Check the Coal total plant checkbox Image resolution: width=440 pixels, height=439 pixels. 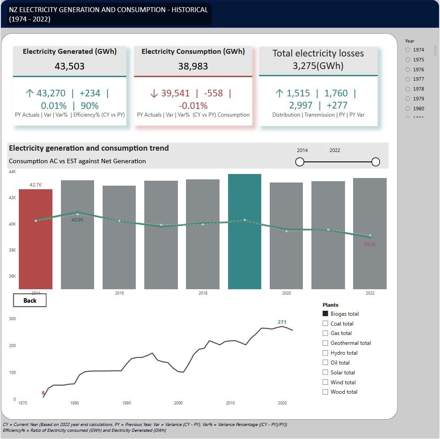pos(325,323)
